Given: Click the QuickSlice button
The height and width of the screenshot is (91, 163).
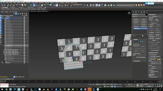Looking at the screenshot, I should click(152, 33).
